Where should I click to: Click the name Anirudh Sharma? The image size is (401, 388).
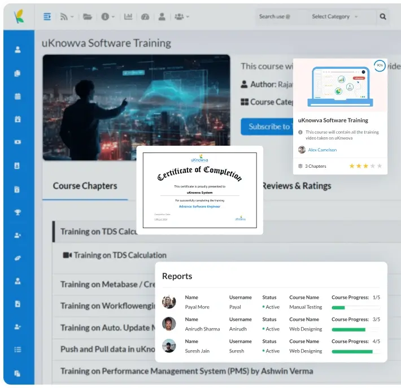pos(202,329)
